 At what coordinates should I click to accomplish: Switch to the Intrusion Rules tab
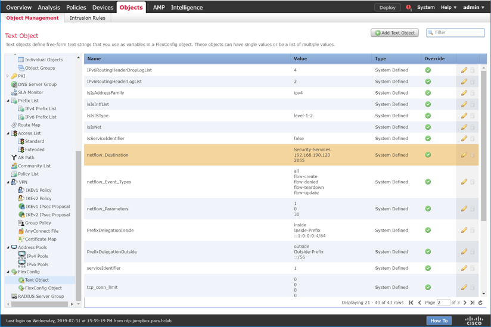(88, 18)
